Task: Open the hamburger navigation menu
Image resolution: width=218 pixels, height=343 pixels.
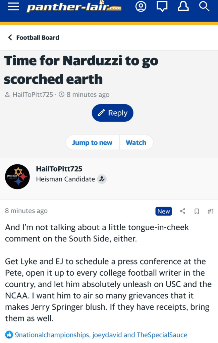Action: coord(13,7)
